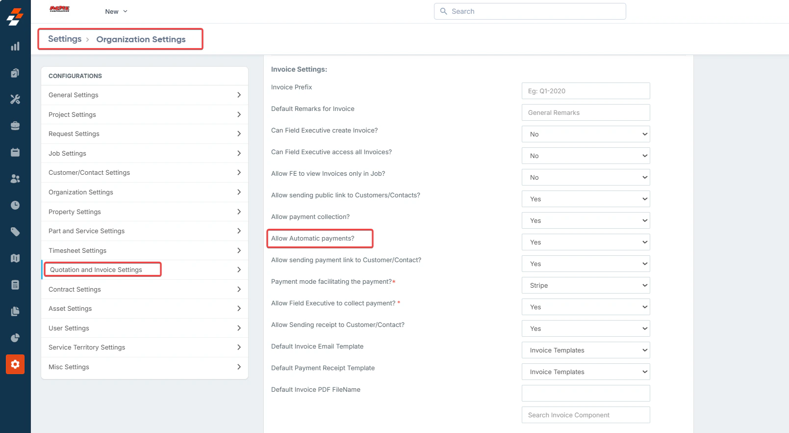The width and height of the screenshot is (789, 433).
Task: Open Project Settings configuration
Action: (x=145, y=114)
